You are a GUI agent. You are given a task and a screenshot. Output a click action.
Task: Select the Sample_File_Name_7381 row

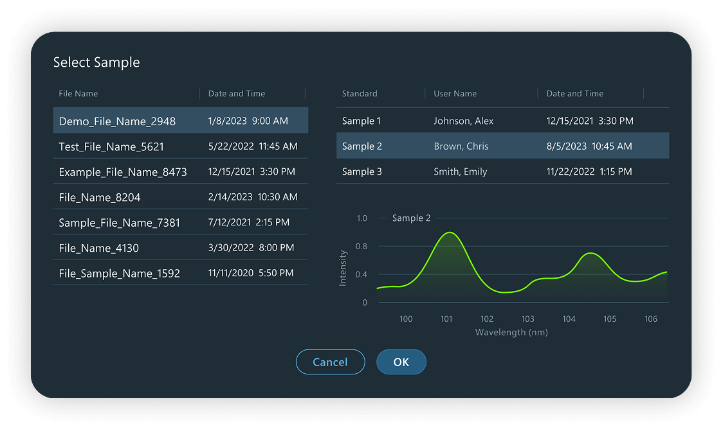tap(180, 223)
